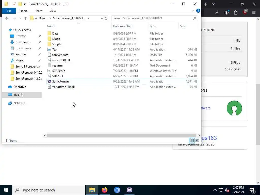Click horizontal scrollbar right arrow
This screenshot has width=260, height=195.
tap(199, 135)
